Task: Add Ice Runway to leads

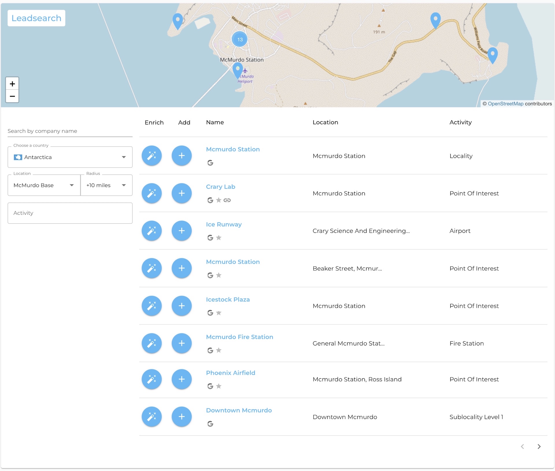Action: click(182, 231)
